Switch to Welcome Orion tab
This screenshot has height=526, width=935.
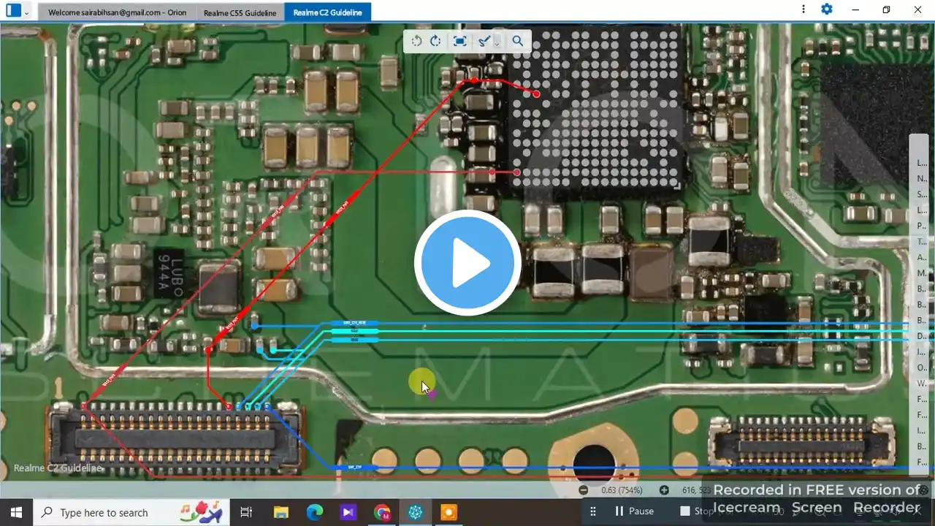[x=117, y=12]
